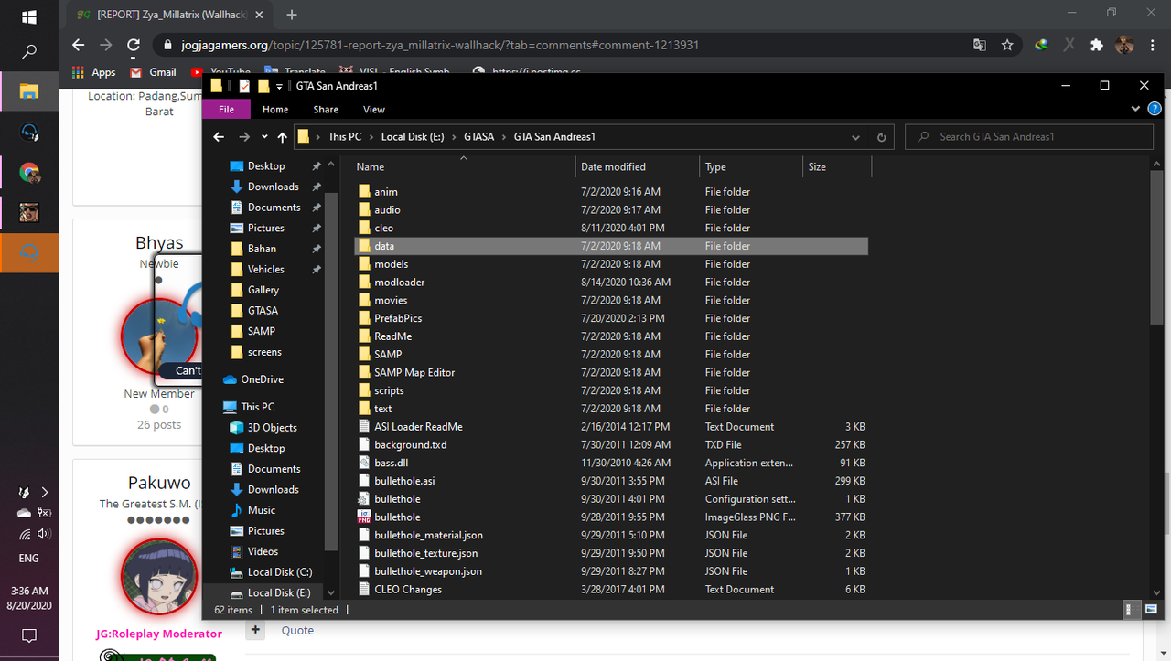Click GTASA in the breadcrumb path

[479, 137]
